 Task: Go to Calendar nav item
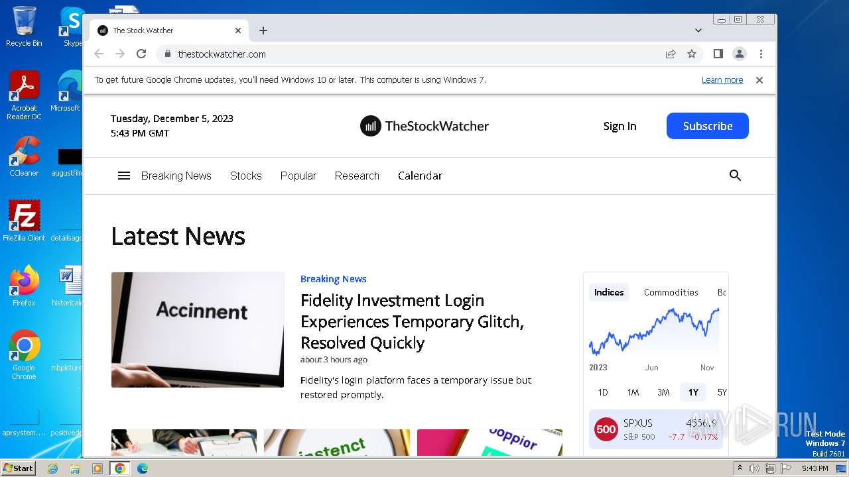420,176
